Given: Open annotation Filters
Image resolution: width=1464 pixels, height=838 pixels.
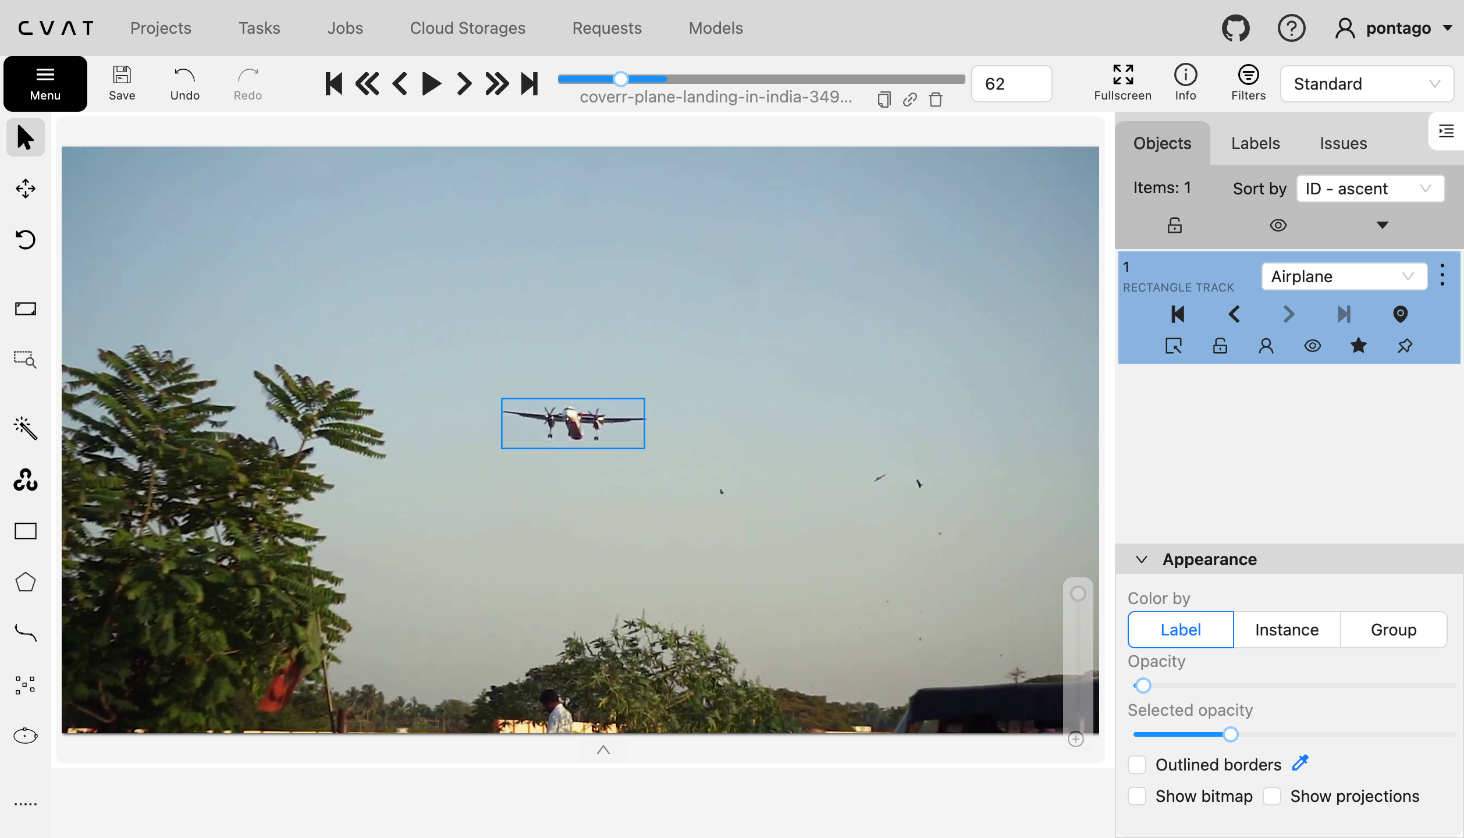Looking at the screenshot, I should (1248, 83).
